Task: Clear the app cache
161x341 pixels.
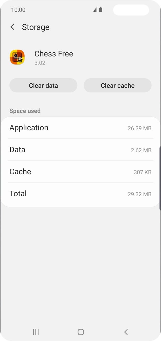Action: click(x=117, y=85)
